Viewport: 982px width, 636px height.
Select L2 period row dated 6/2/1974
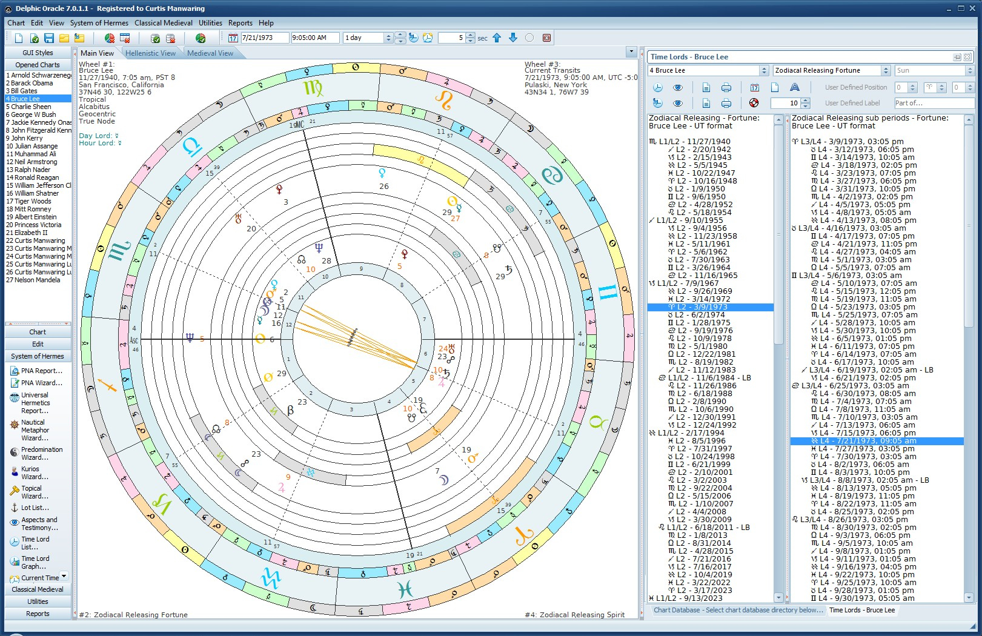[x=710, y=315]
